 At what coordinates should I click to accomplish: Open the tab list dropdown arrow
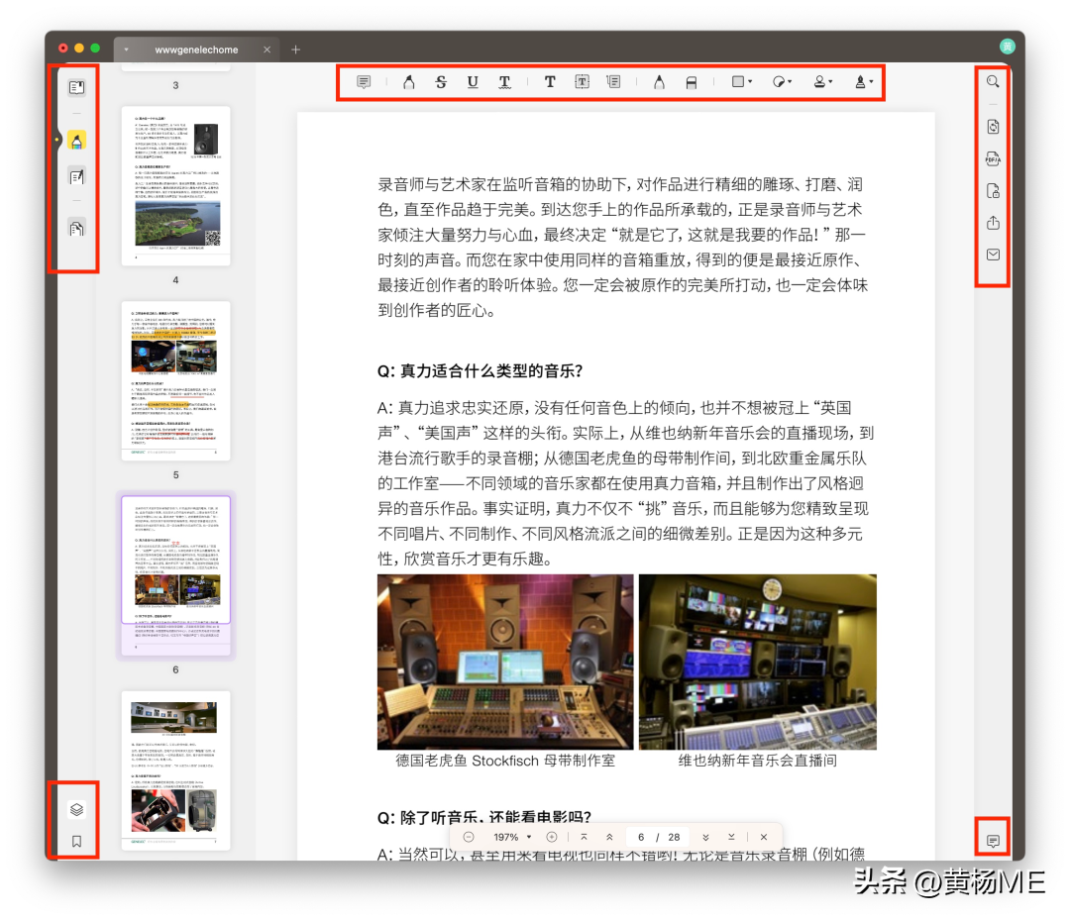click(x=126, y=50)
